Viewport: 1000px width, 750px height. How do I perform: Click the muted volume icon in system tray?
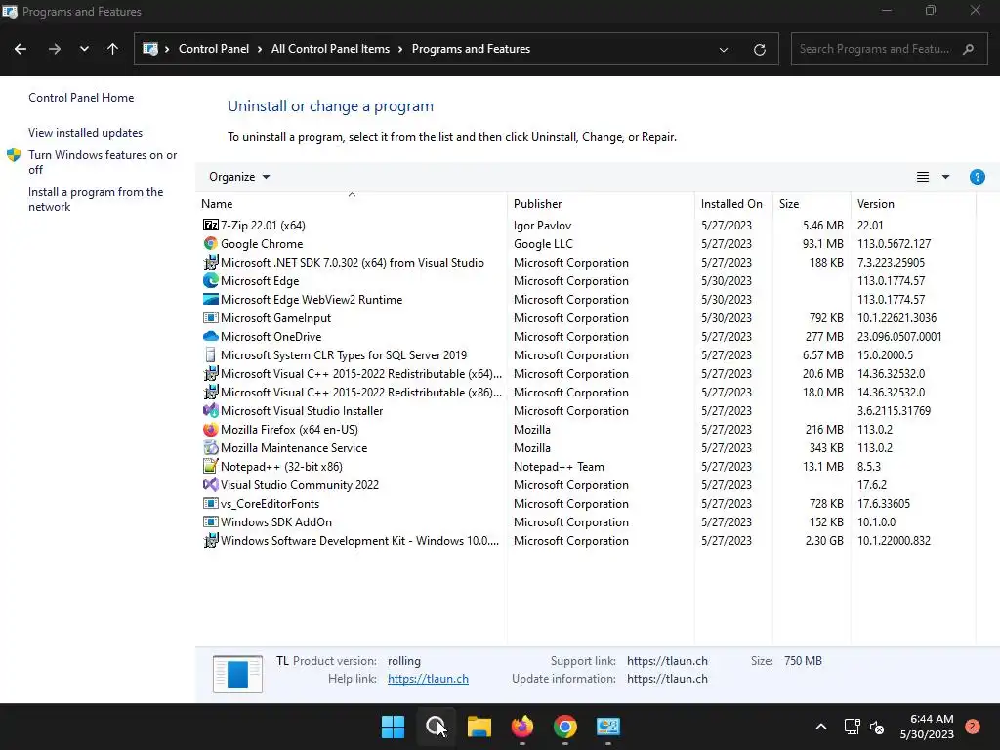(877, 727)
